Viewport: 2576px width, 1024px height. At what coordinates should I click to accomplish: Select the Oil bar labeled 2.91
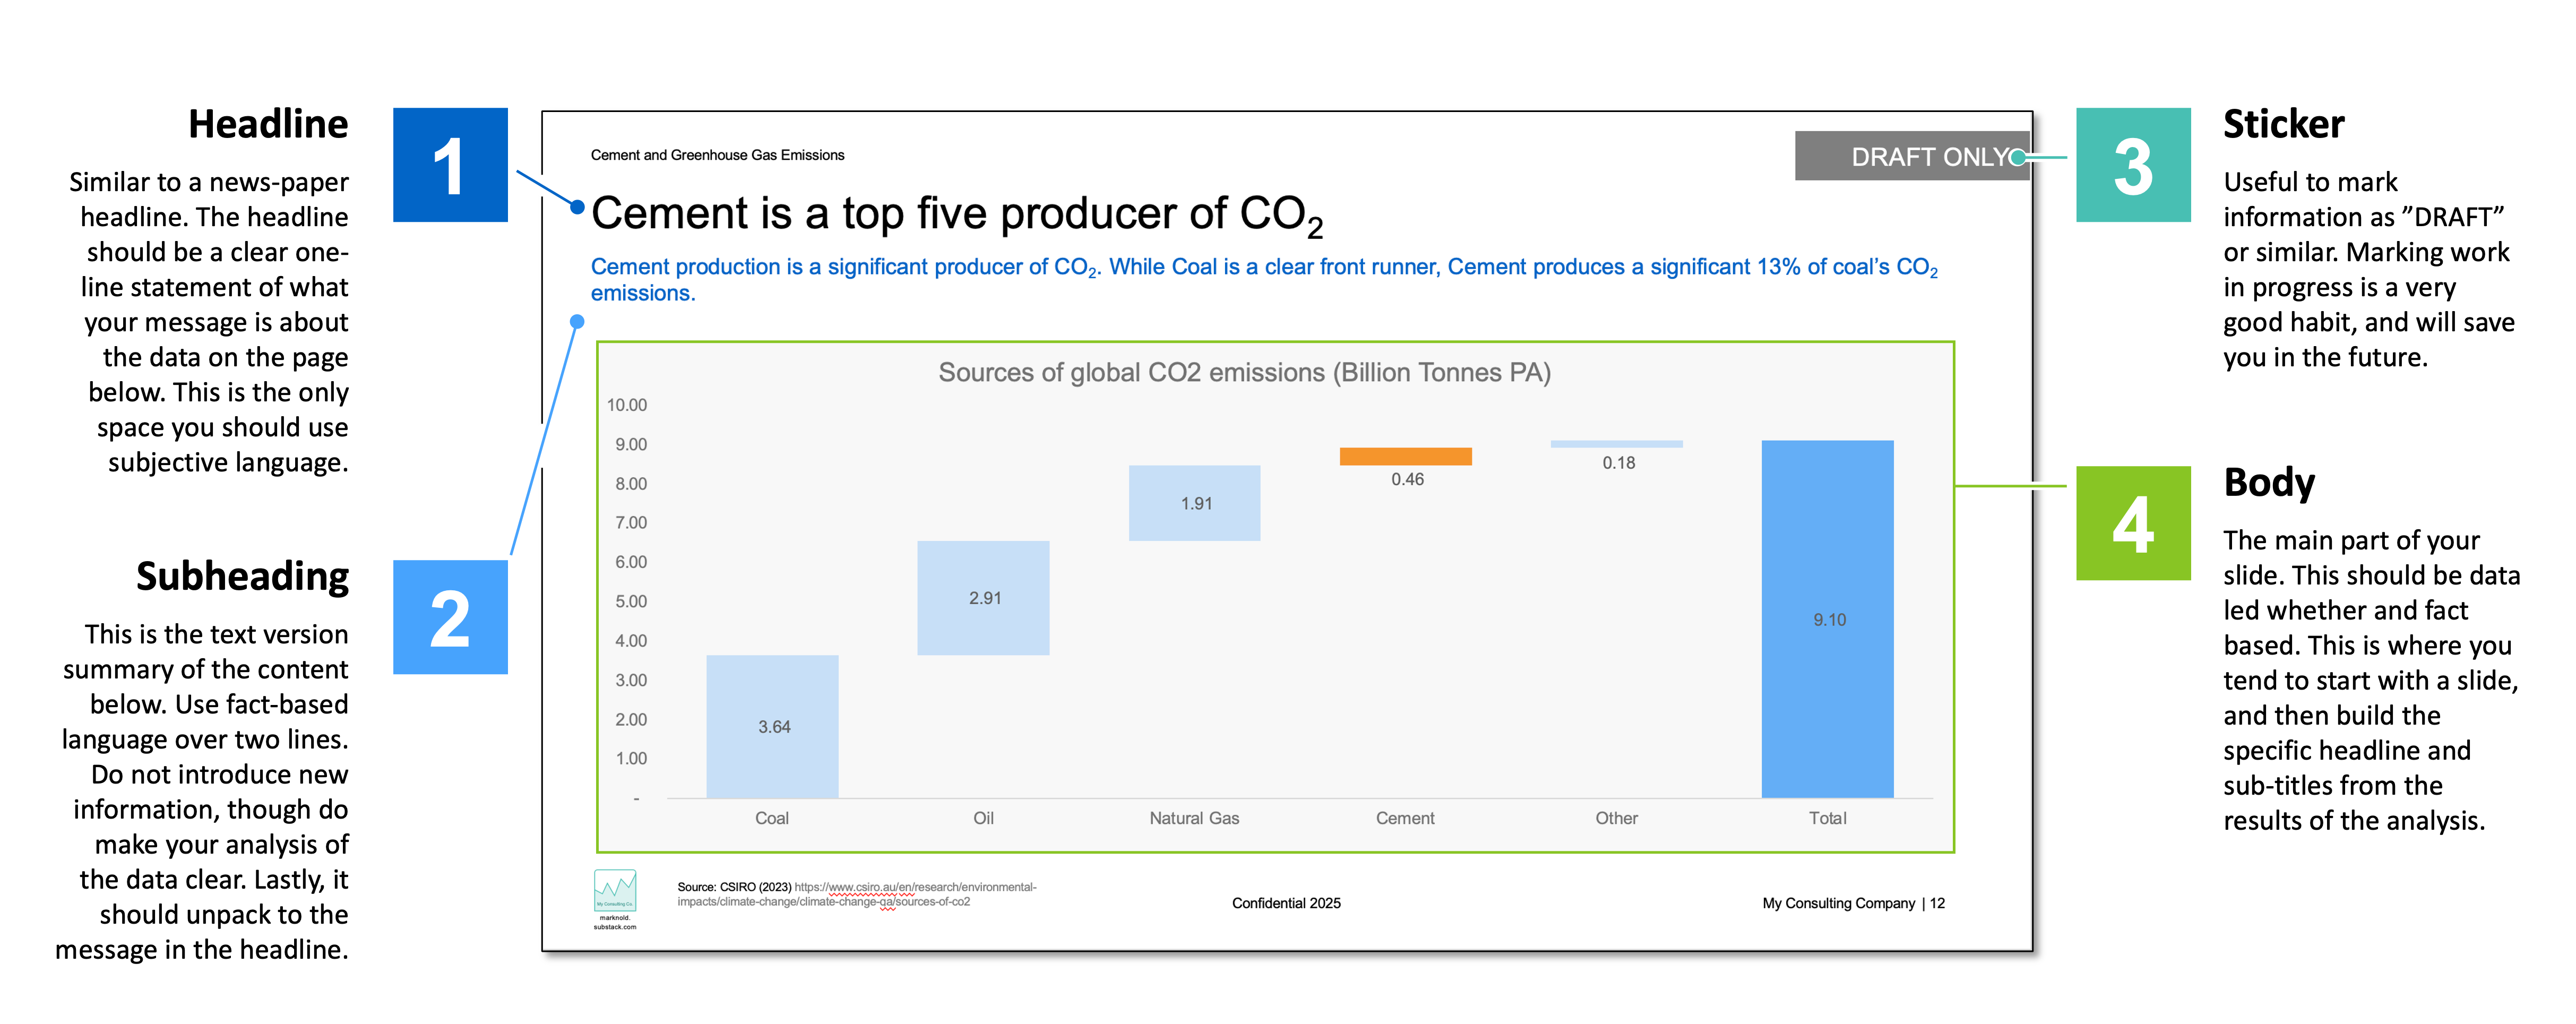point(983,598)
